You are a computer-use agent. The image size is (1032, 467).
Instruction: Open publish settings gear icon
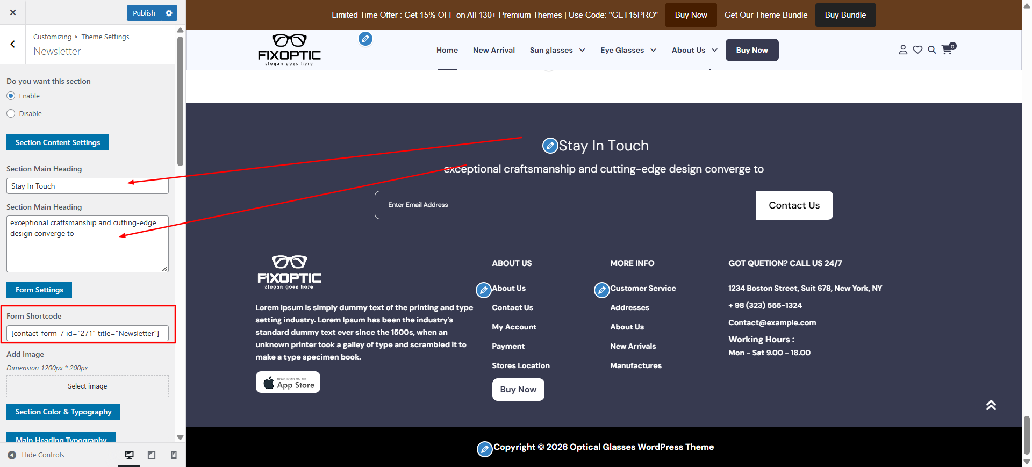tap(169, 13)
